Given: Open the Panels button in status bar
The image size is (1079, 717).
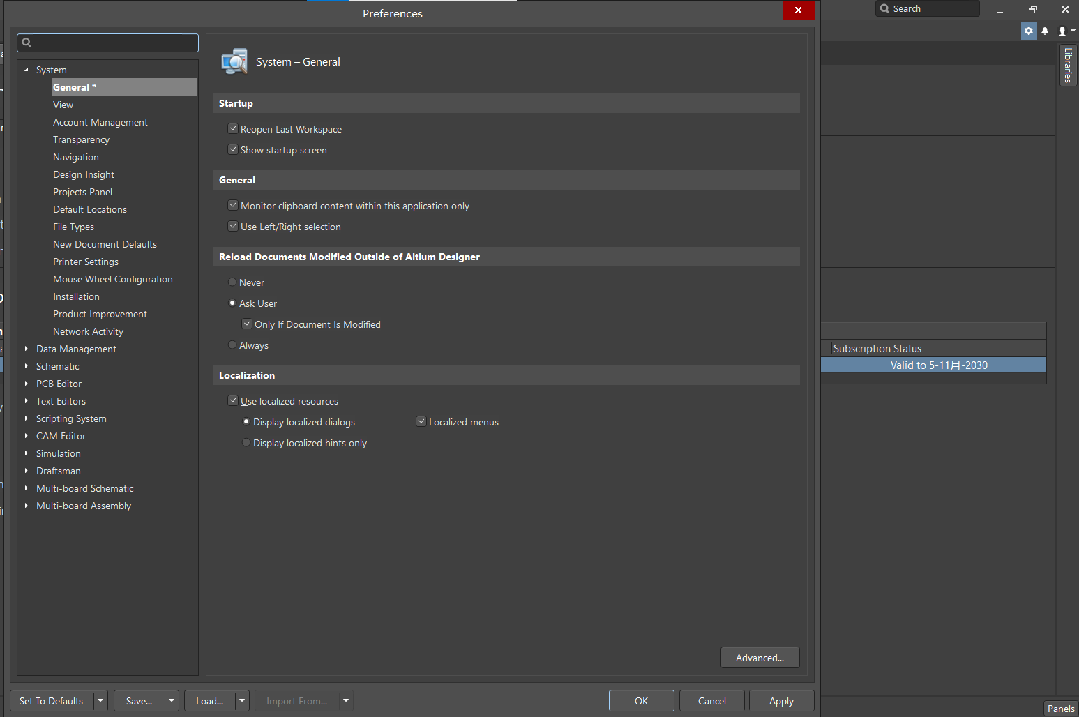Looking at the screenshot, I should tap(1061, 709).
